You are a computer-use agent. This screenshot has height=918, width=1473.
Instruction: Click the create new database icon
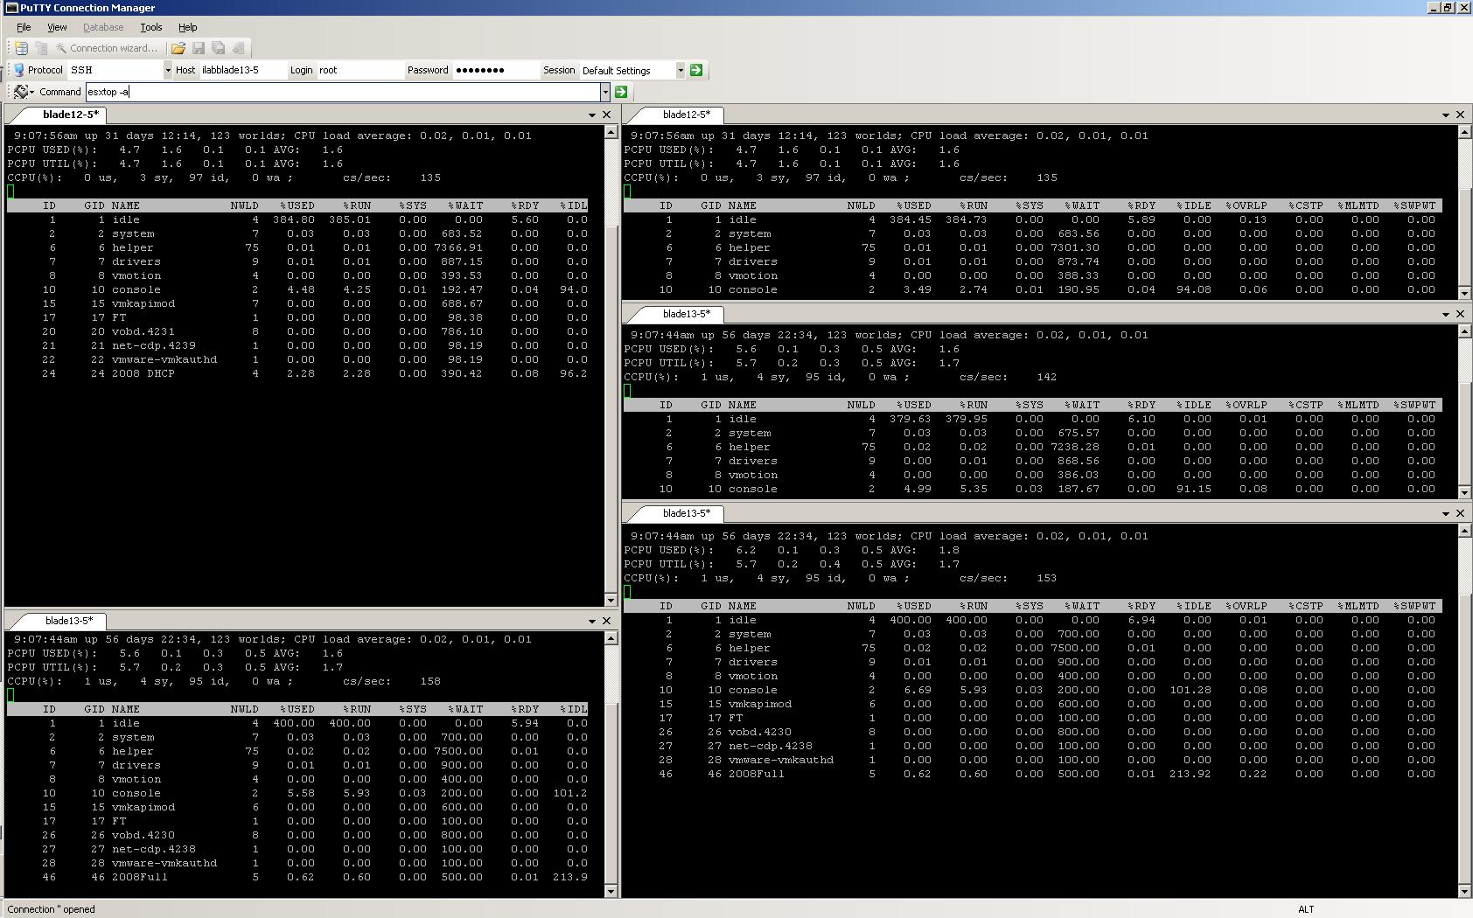(22, 48)
